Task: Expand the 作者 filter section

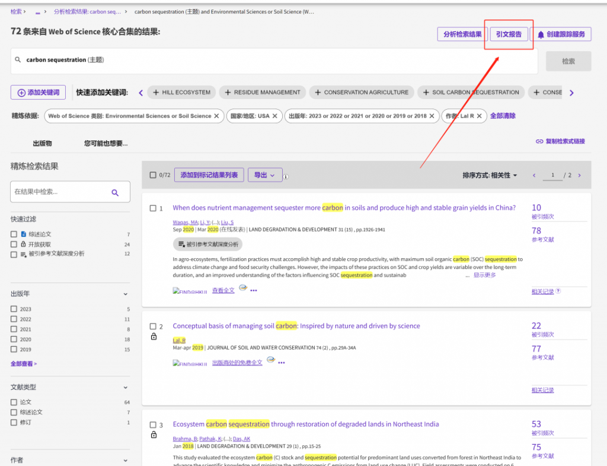Action: (x=125, y=459)
